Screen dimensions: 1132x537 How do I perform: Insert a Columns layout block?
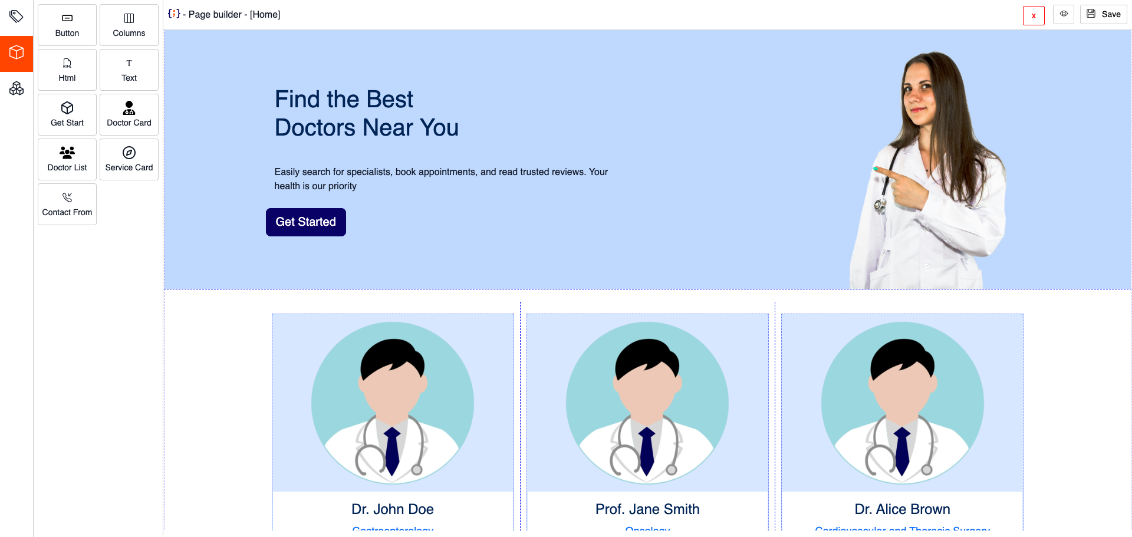click(x=129, y=25)
